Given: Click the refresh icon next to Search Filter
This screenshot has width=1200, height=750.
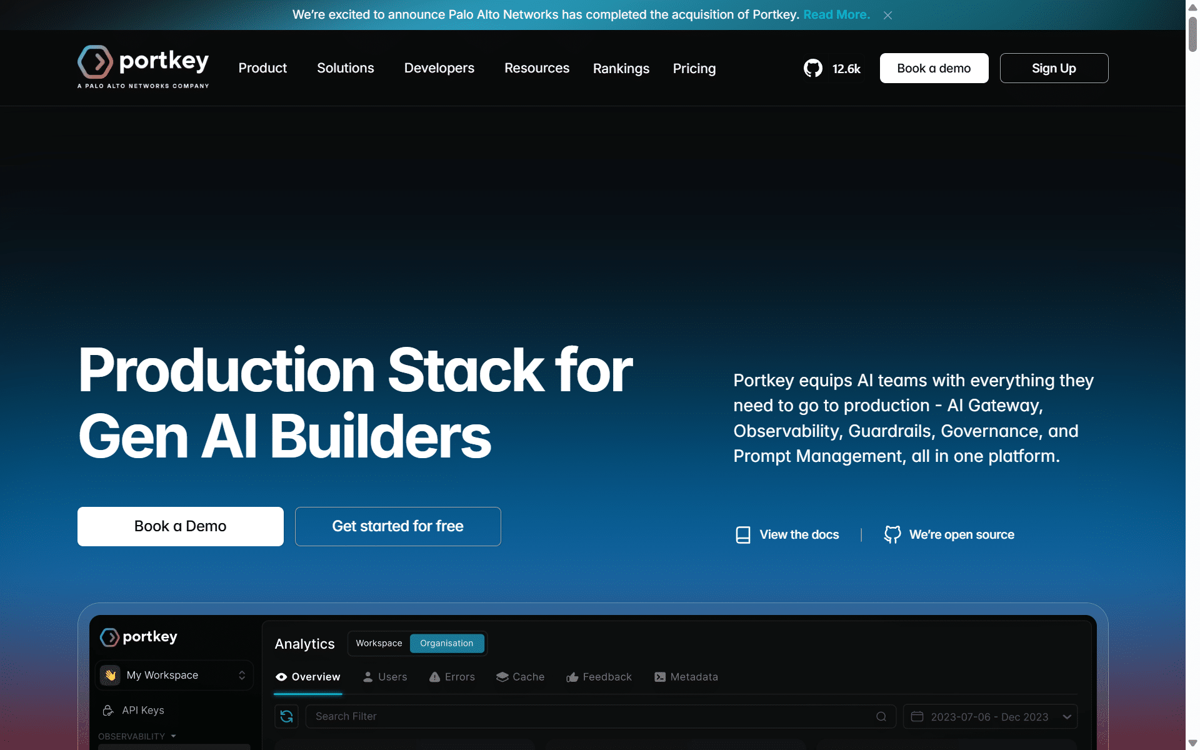Looking at the screenshot, I should 287,716.
